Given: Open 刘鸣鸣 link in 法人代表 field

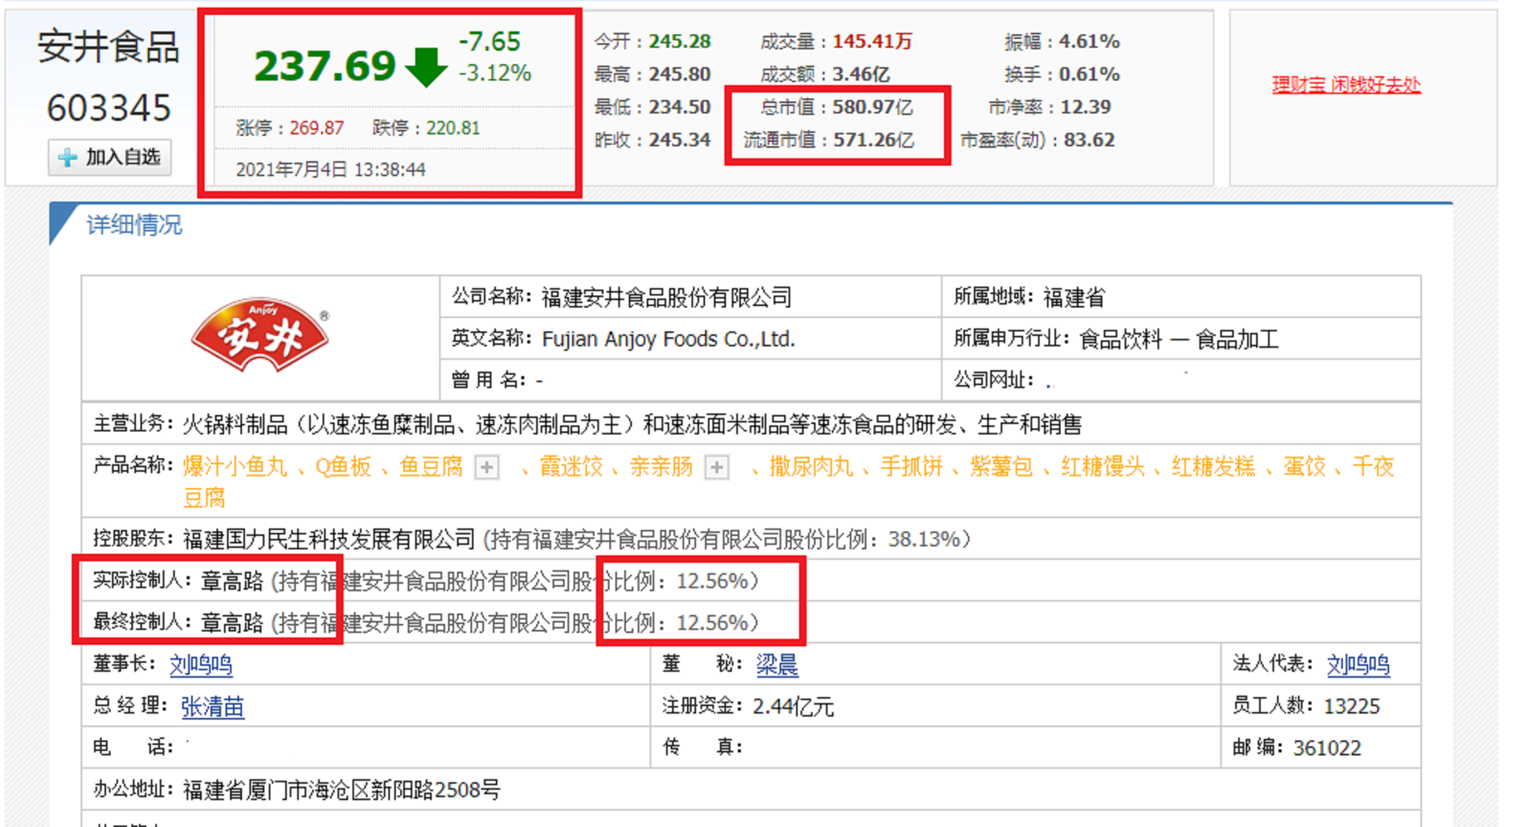Looking at the screenshot, I should [x=1358, y=664].
